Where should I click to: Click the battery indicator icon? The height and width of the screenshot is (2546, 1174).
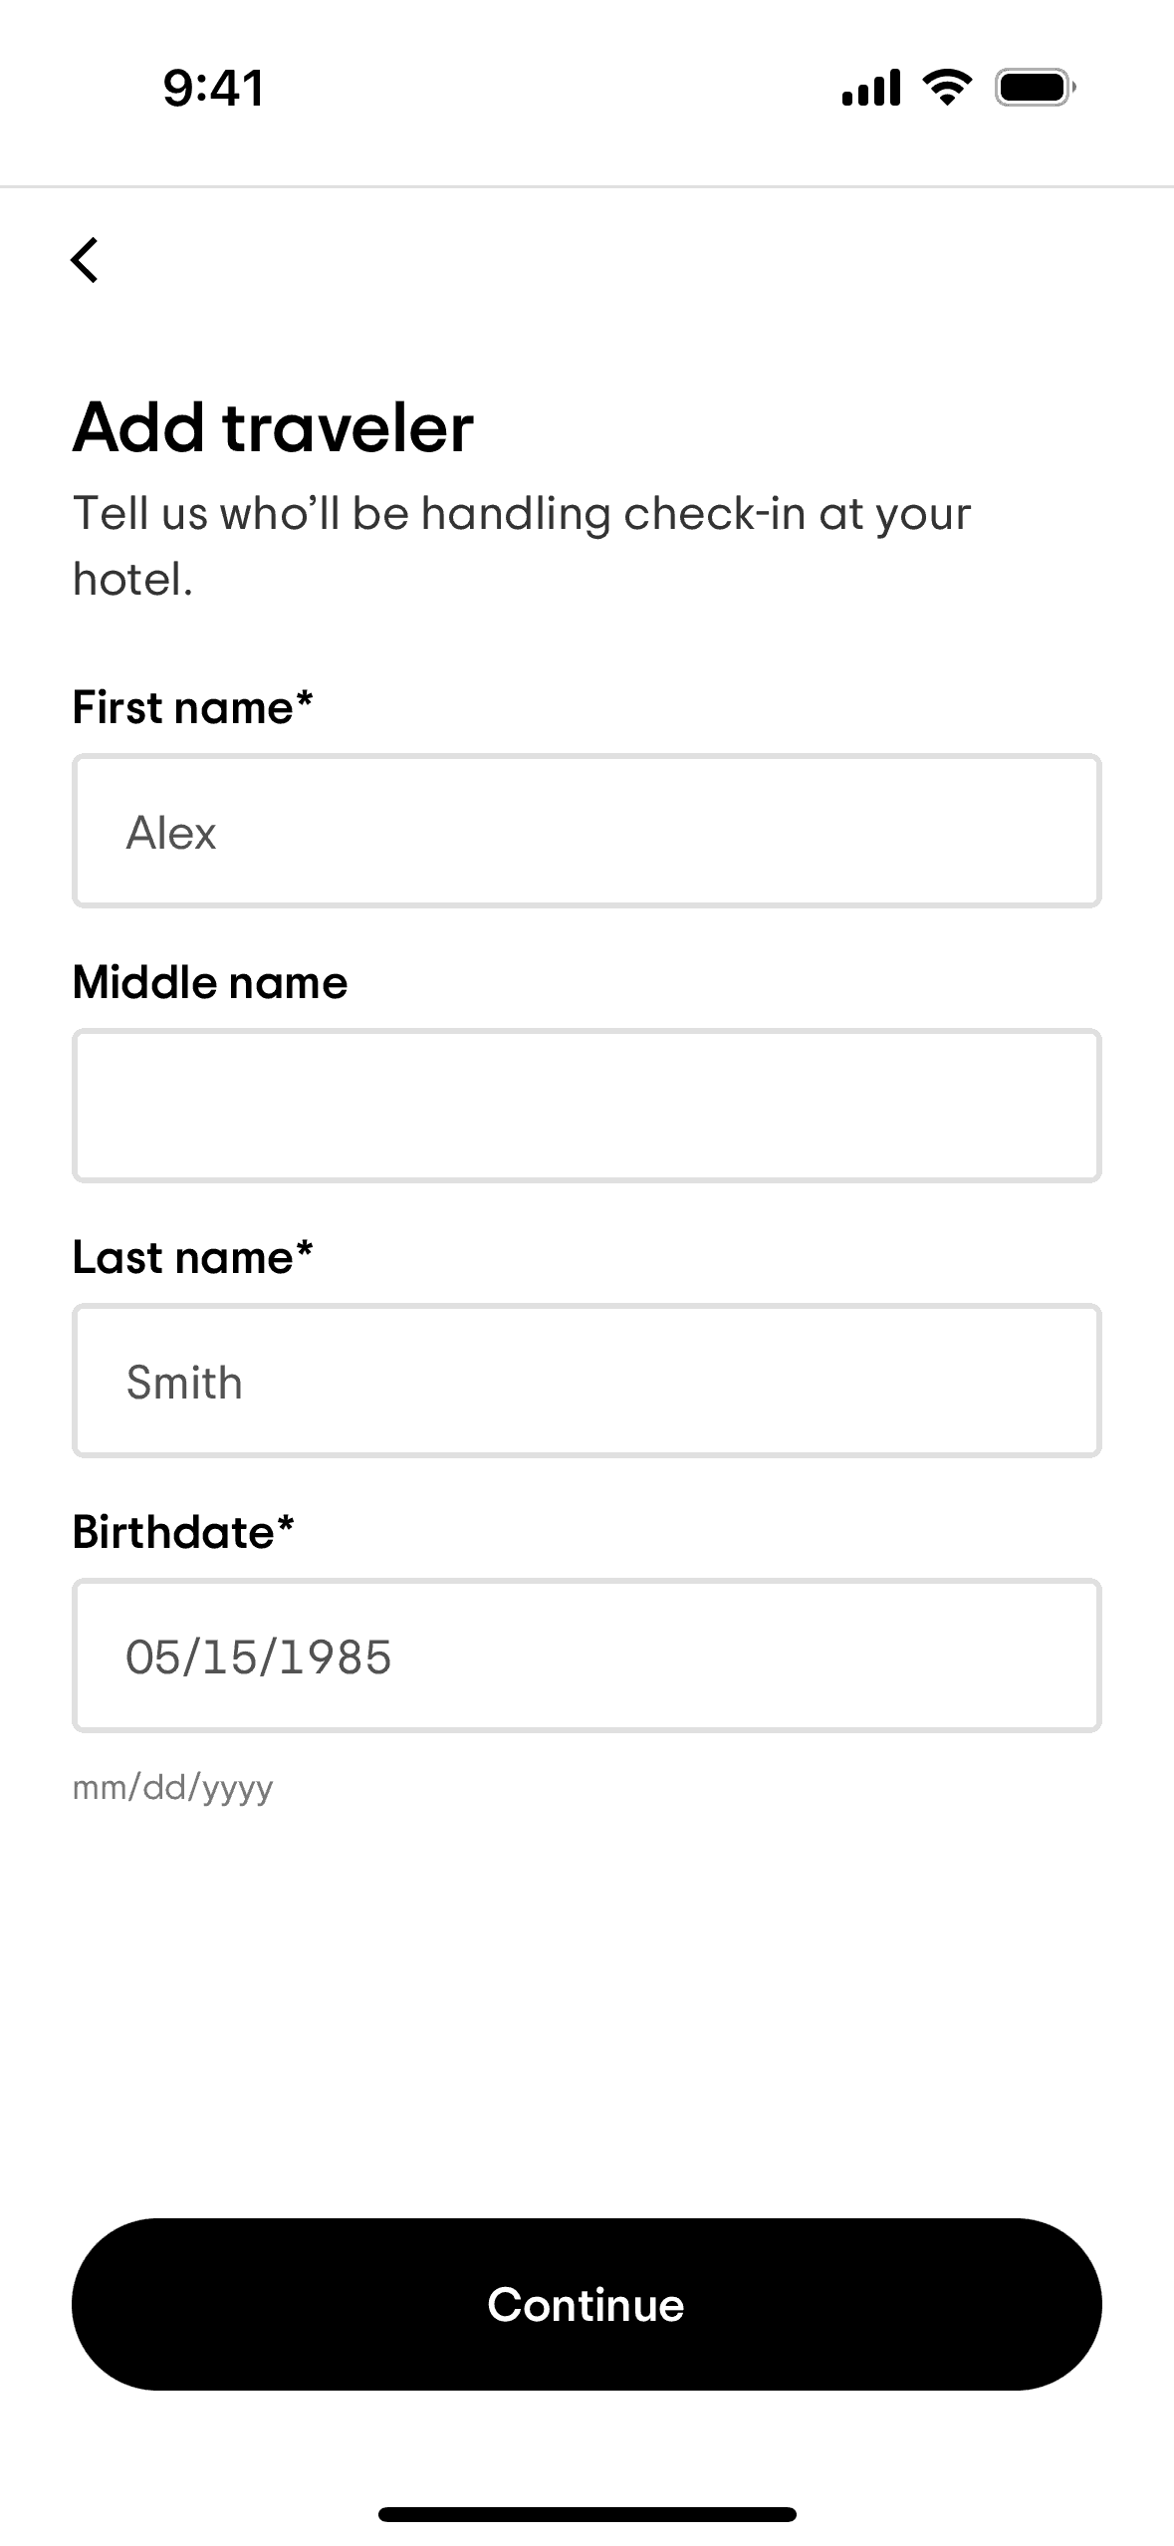[1035, 88]
